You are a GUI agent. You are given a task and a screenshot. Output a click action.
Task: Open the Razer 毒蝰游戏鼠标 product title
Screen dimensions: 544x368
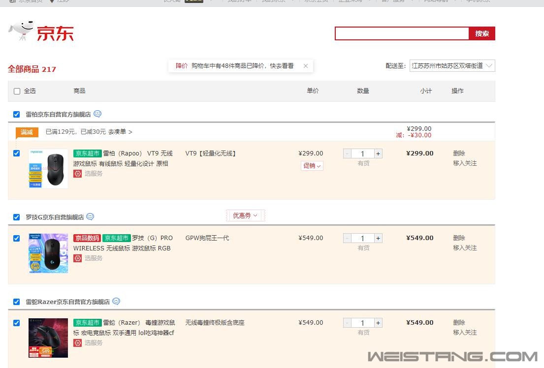[x=124, y=328]
